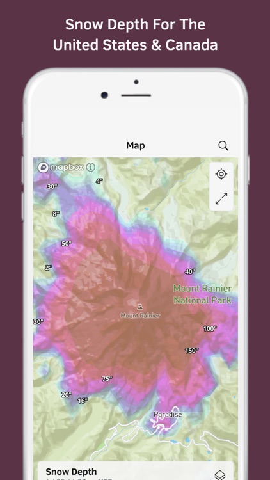Open the search magnifier icon
This screenshot has height=480, width=270.
click(223, 146)
